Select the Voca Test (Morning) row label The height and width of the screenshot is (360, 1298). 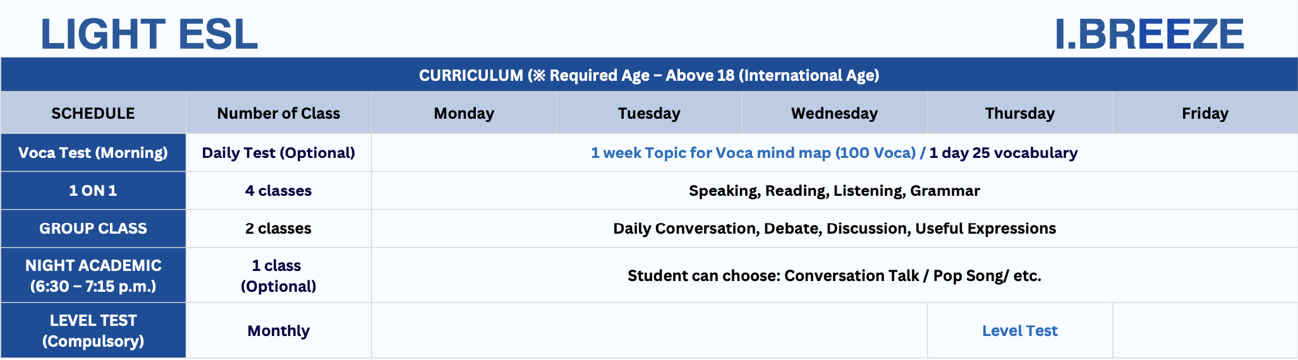point(93,153)
